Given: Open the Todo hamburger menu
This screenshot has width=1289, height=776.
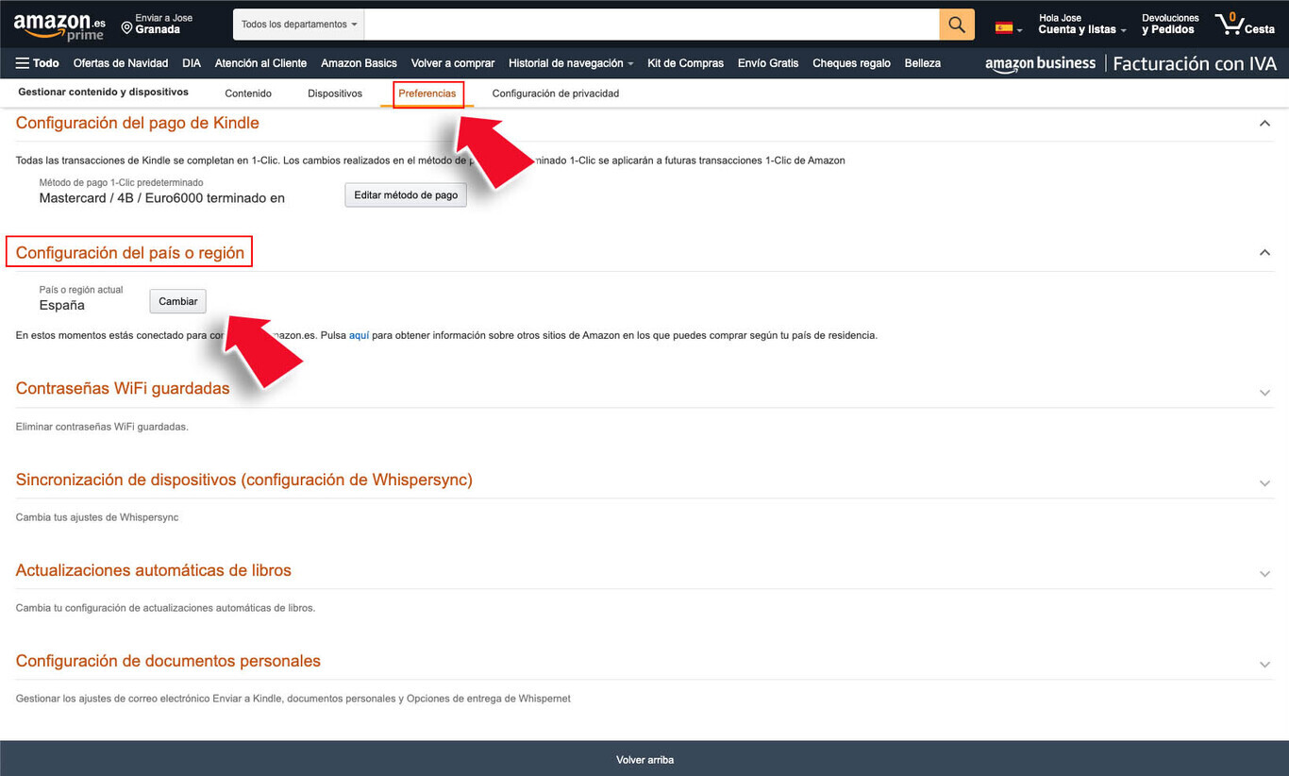Looking at the screenshot, I should point(38,63).
